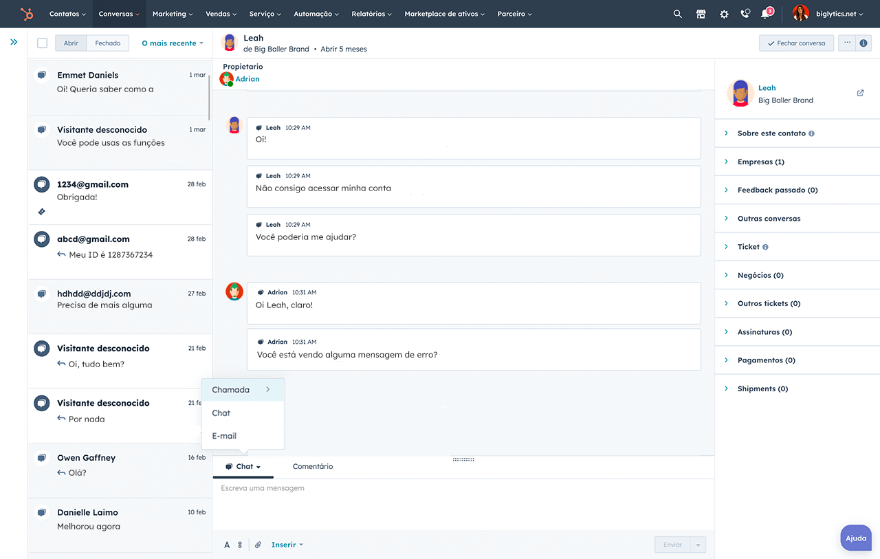
Task: Expand the Shipments (0) section
Action: [x=797, y=388]
